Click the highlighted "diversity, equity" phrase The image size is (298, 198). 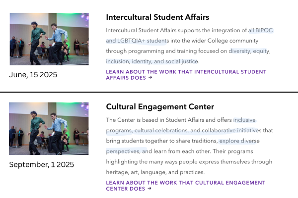pos(249,51)
